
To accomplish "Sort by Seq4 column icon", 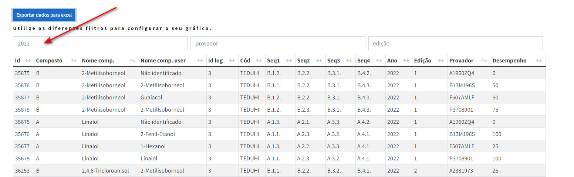I will pyautogui.click(x=379, y=61).
